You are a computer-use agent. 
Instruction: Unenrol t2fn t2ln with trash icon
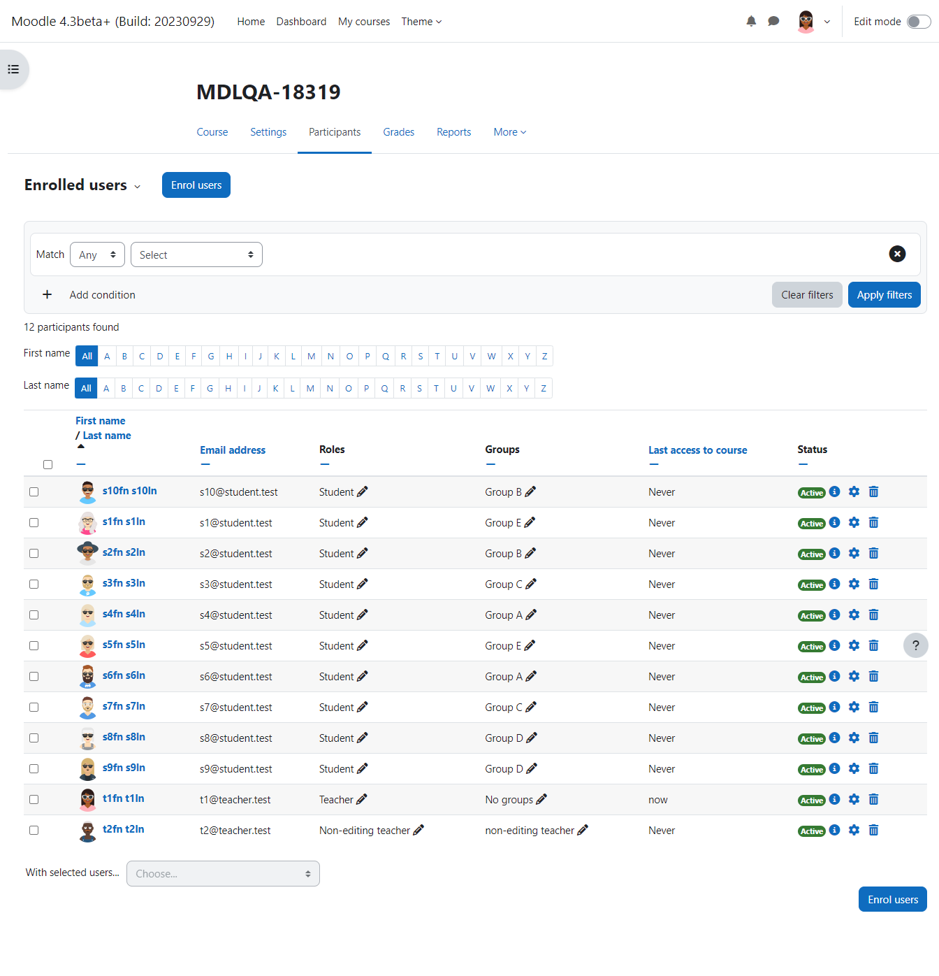tap(873, 830)
